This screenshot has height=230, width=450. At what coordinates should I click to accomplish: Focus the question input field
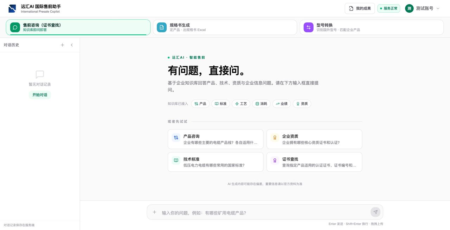pyautogui.click(x=264, y=213)
